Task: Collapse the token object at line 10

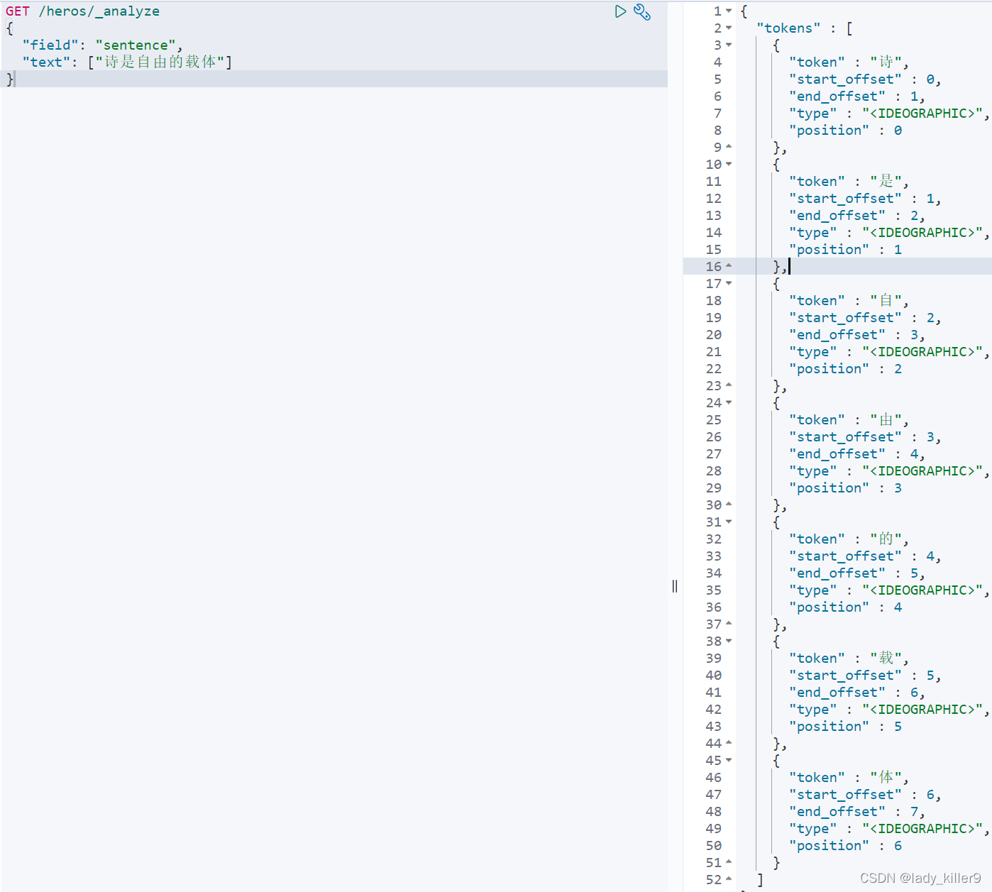Action: tap(729, 164)
